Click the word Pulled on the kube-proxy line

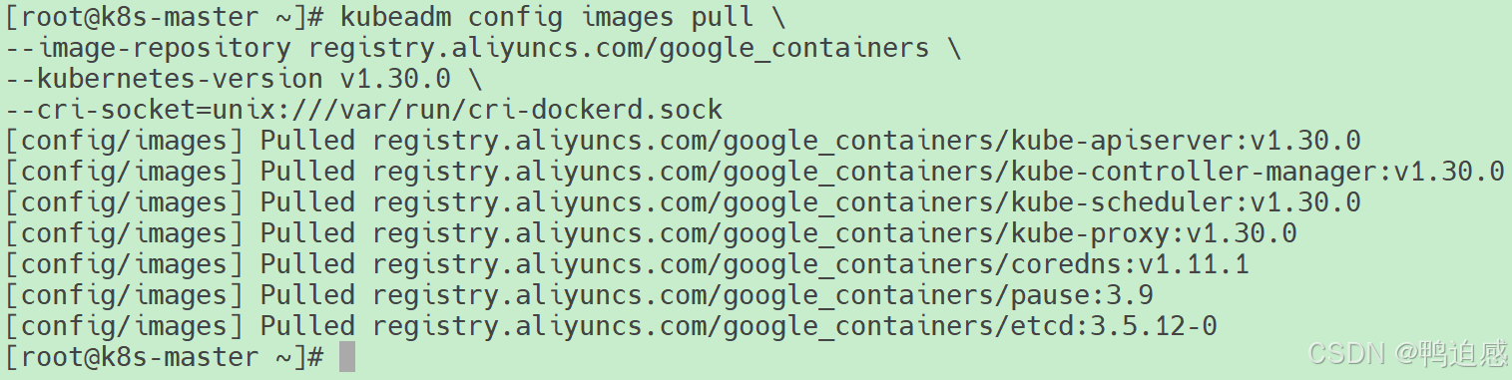307,232
